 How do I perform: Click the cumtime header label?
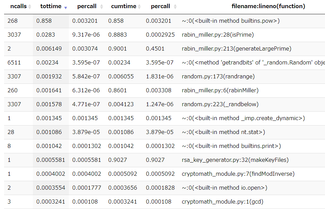123,6
